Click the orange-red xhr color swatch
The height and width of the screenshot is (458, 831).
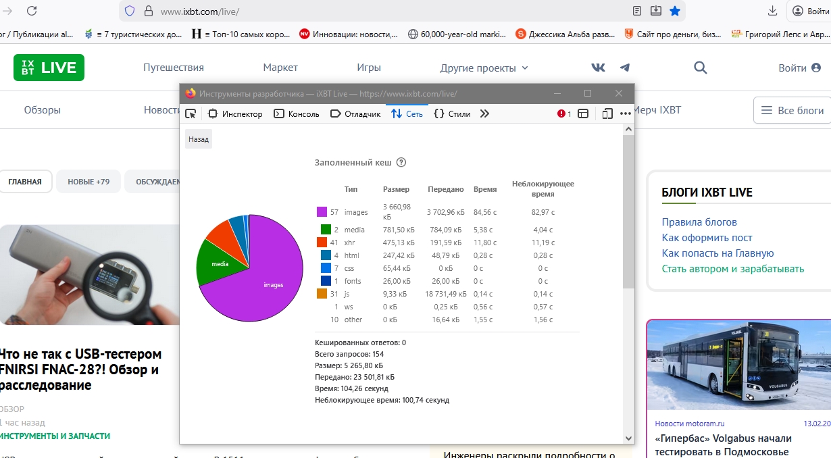322,243
